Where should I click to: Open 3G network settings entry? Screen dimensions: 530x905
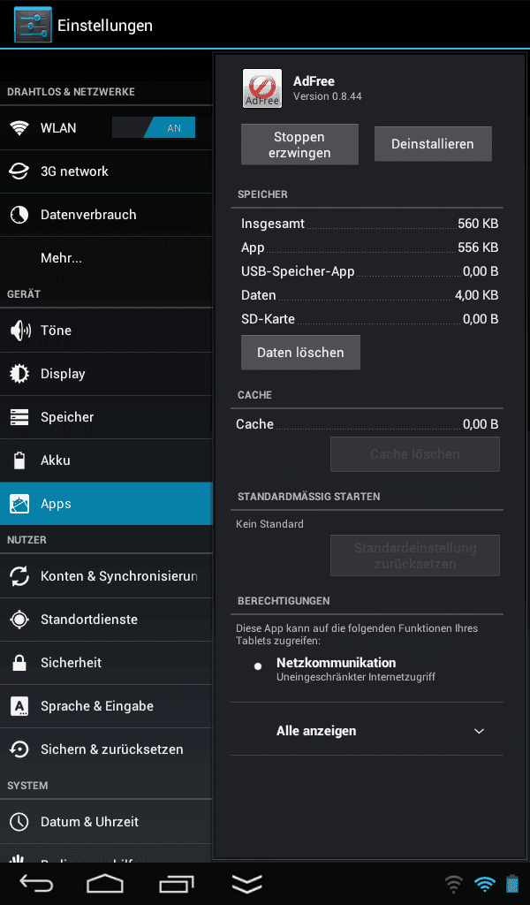pyautogui.click(x=106, y=171)
